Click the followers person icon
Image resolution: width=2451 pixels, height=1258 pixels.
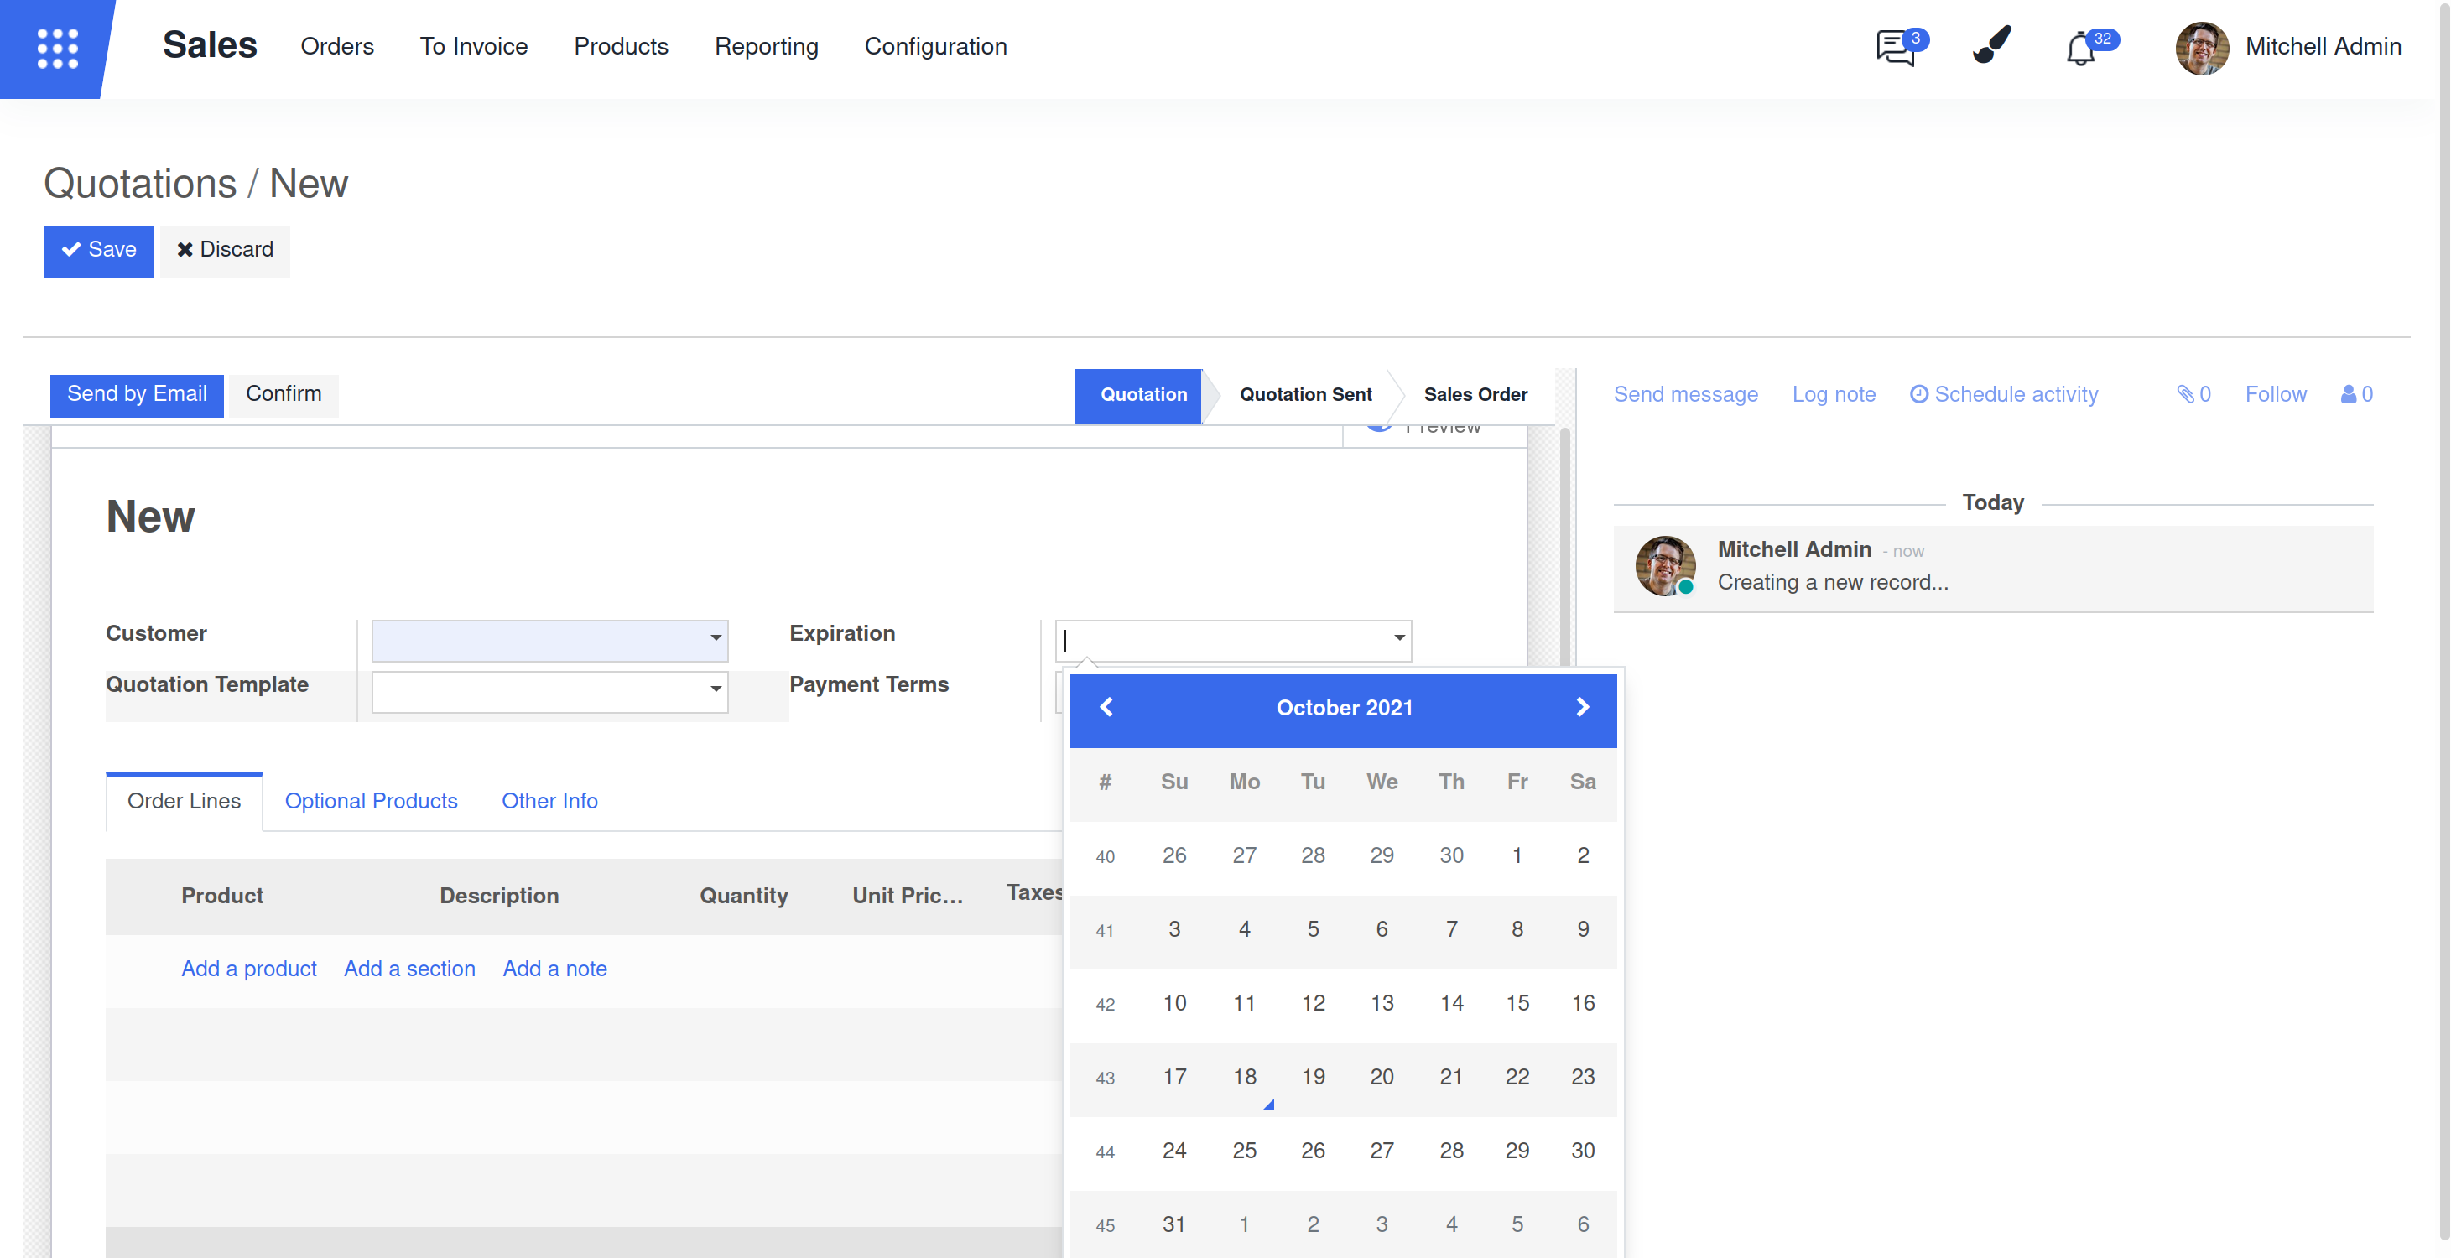(x=2348, y=394)
